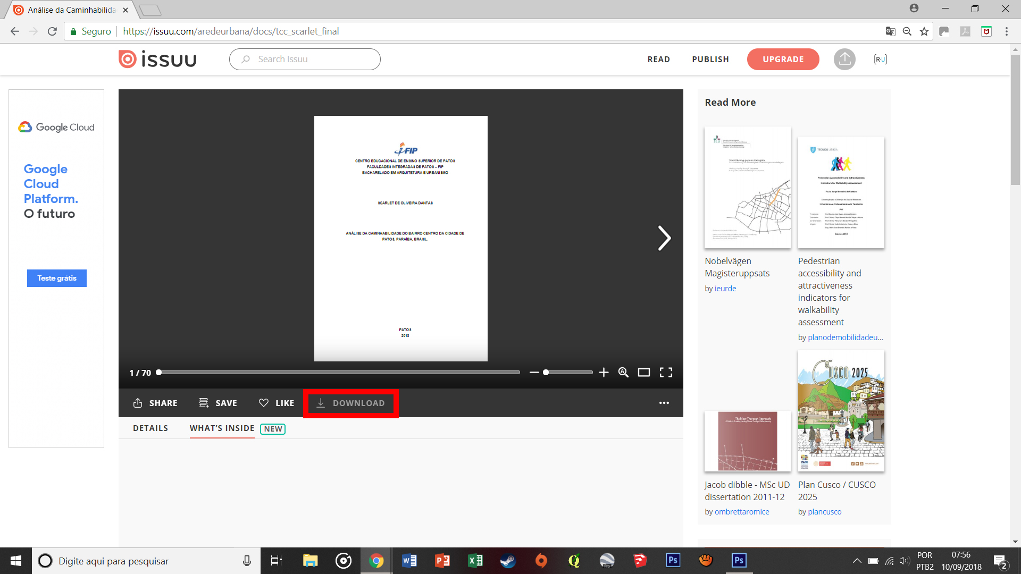Open the three-dot more options menu
Image resolution: width=1021 pixels, height=574 pixels.
pyautogui.click(x=664, y=403)
